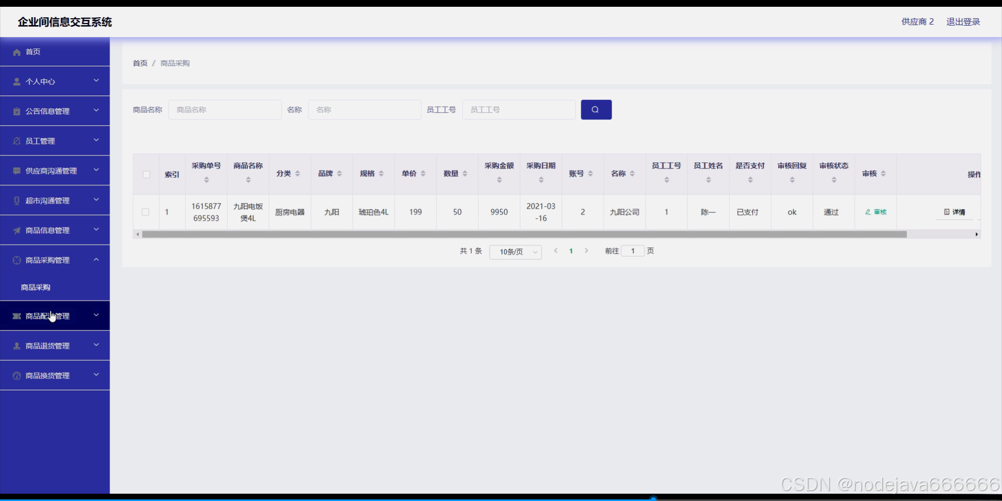The height and width of the screenshot is (501, 1002).
Task: Click the go-to-page number input
Action: coord(633,251)
